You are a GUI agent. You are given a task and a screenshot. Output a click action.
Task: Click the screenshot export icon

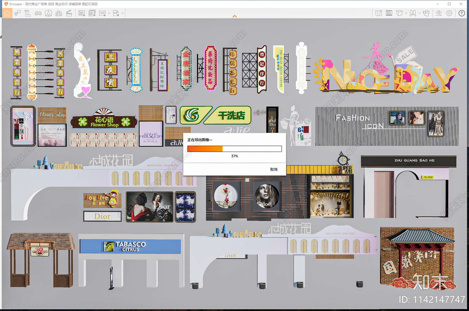click(82, 13)
